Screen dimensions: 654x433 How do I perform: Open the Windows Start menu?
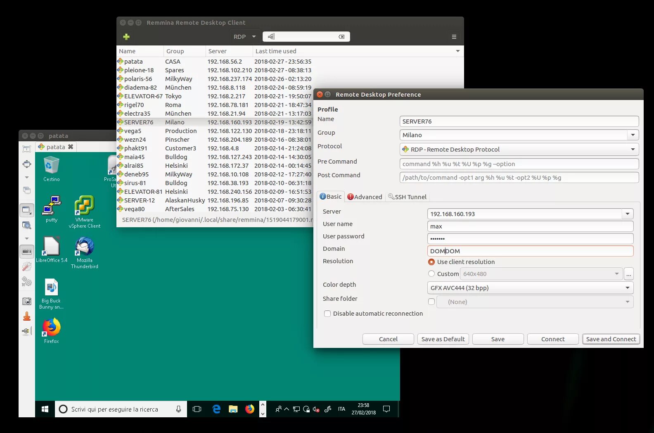click(45, 409)
